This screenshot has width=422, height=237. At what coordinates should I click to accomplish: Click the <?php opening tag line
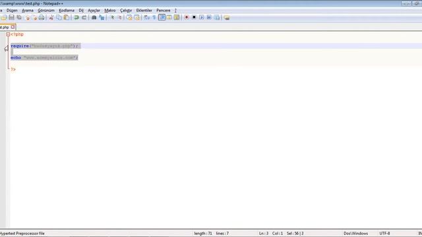coord(17,34)
